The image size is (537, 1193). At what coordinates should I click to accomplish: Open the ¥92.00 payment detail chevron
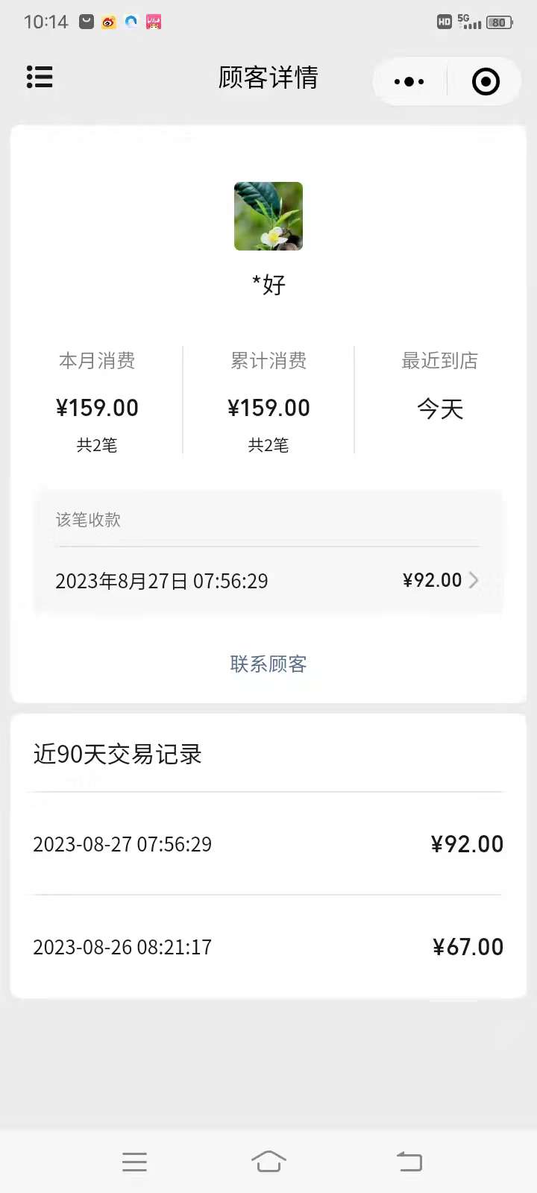click(x=474, y=580)
